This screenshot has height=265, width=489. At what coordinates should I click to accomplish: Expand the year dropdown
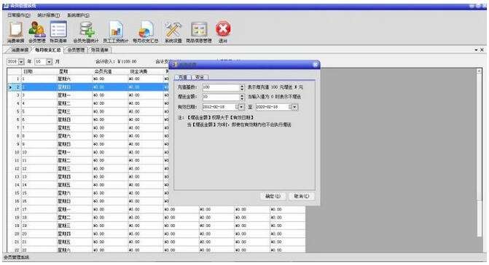click(x=21, y=62)
